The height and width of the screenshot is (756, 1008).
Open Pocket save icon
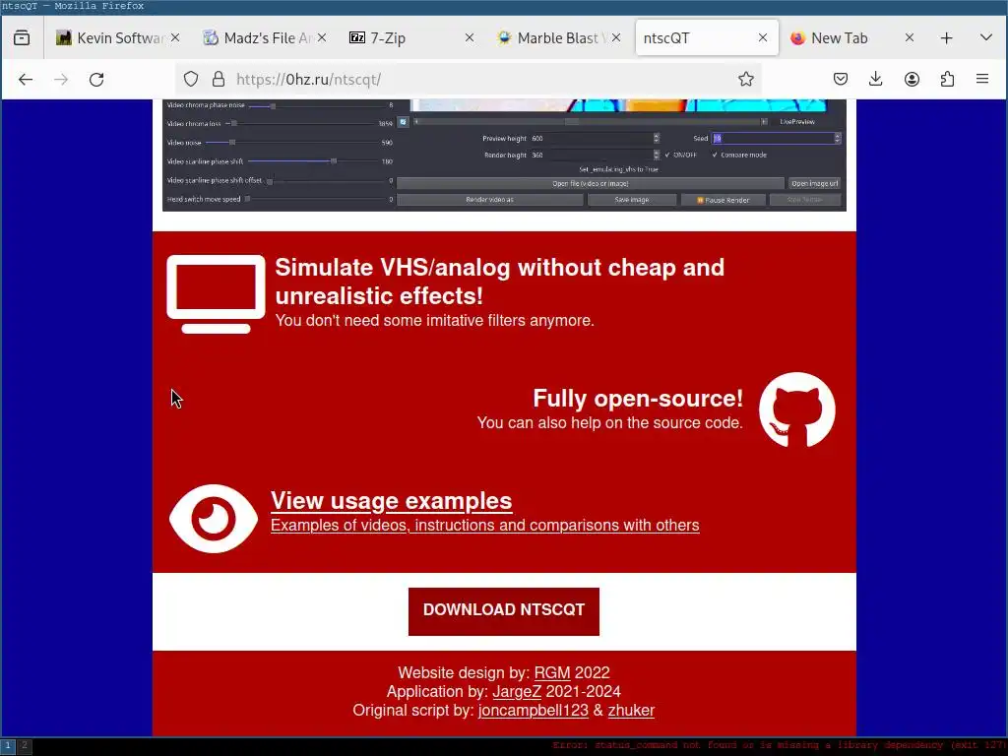click(841, 79)
